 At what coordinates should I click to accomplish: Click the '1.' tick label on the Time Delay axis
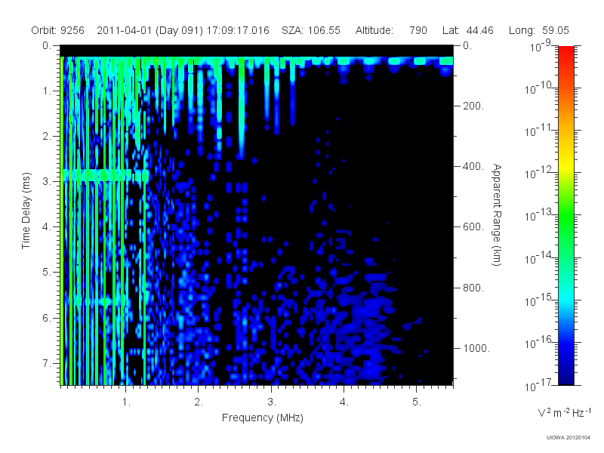click(47, 91)
